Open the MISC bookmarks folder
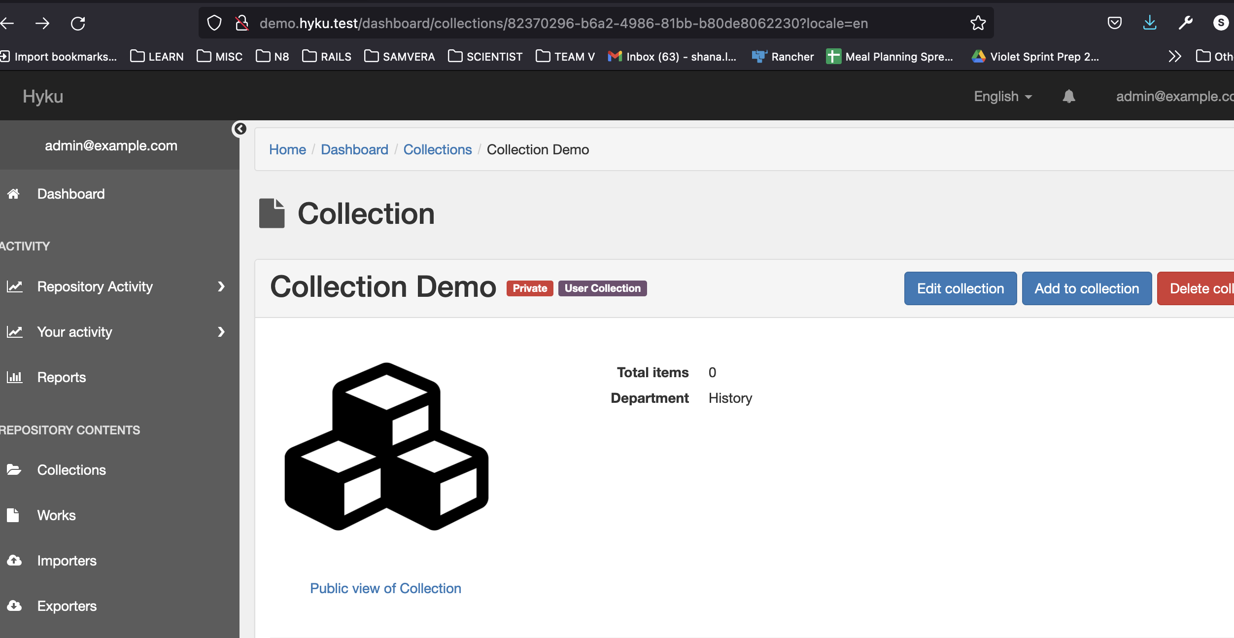1234x638 pixels. [x=219, y=57]
